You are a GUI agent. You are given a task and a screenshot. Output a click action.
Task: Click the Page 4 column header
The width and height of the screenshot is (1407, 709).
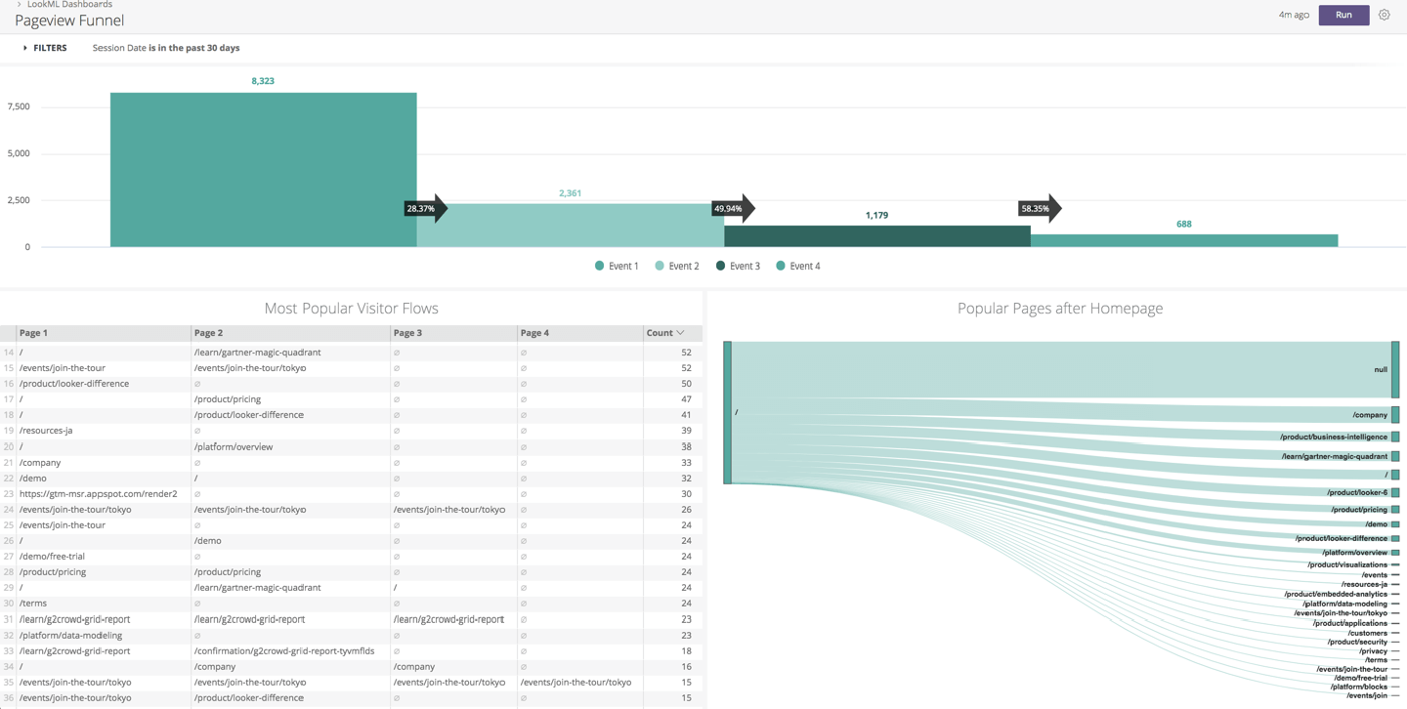534,333
